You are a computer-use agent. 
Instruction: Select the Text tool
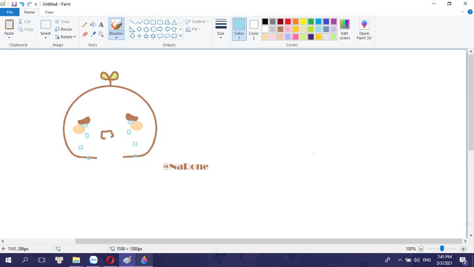101,25
